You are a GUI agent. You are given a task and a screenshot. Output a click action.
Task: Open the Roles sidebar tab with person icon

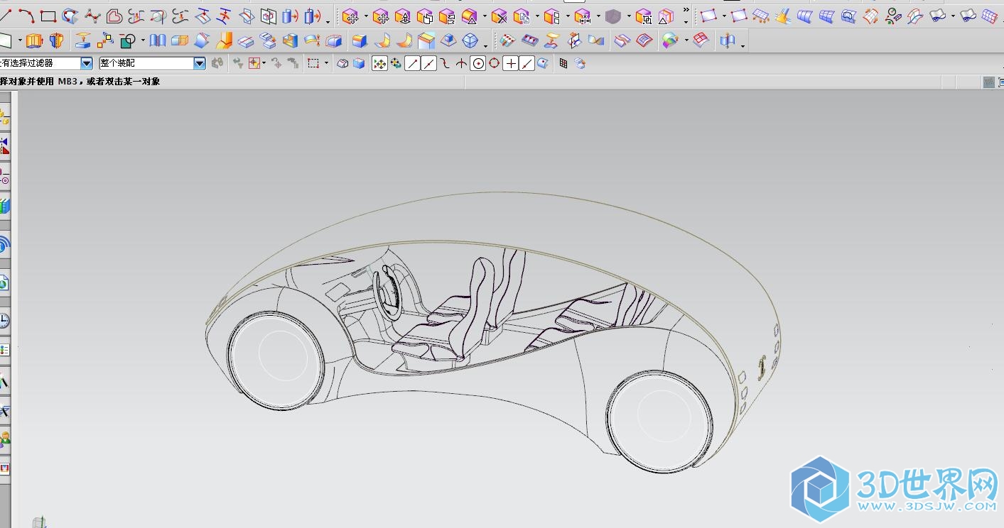click(x=4, y=439)
